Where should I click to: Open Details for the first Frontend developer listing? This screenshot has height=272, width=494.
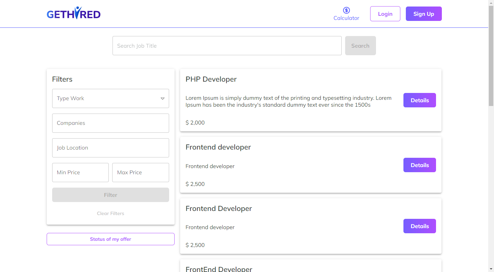tap(420, 165)
